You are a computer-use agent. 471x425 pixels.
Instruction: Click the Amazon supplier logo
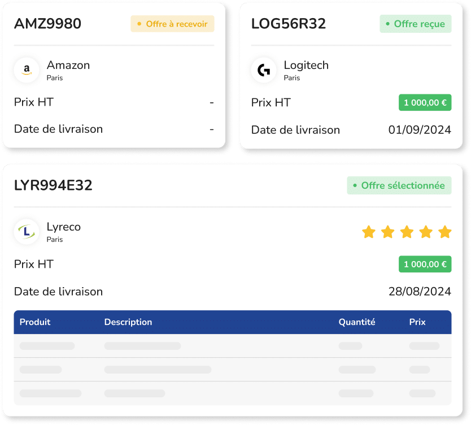[27, 70]
